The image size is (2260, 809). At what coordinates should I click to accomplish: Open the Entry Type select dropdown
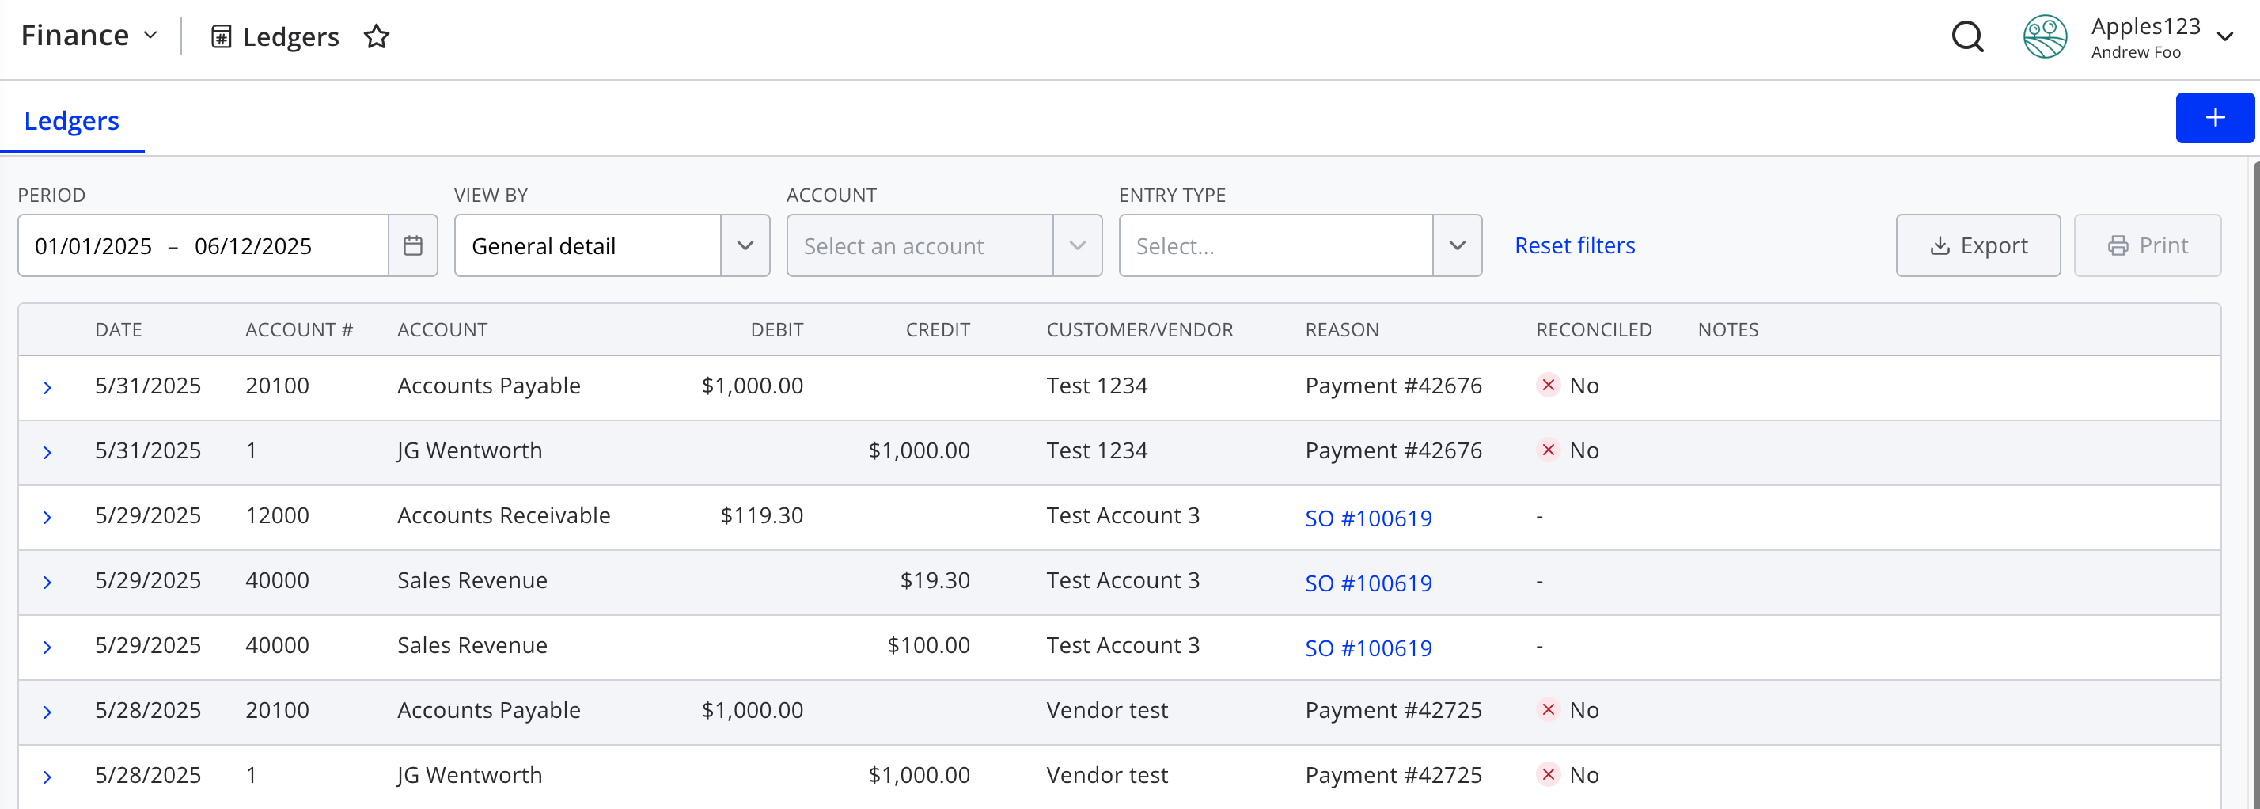pyautogui.click(x=1300, y=245)
